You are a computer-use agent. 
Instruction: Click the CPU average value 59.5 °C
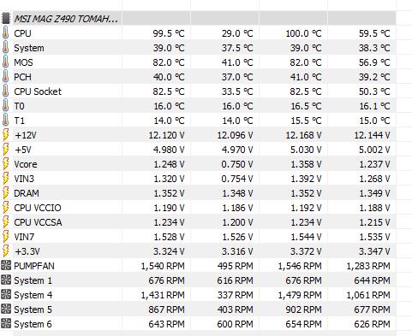point(374,33)
